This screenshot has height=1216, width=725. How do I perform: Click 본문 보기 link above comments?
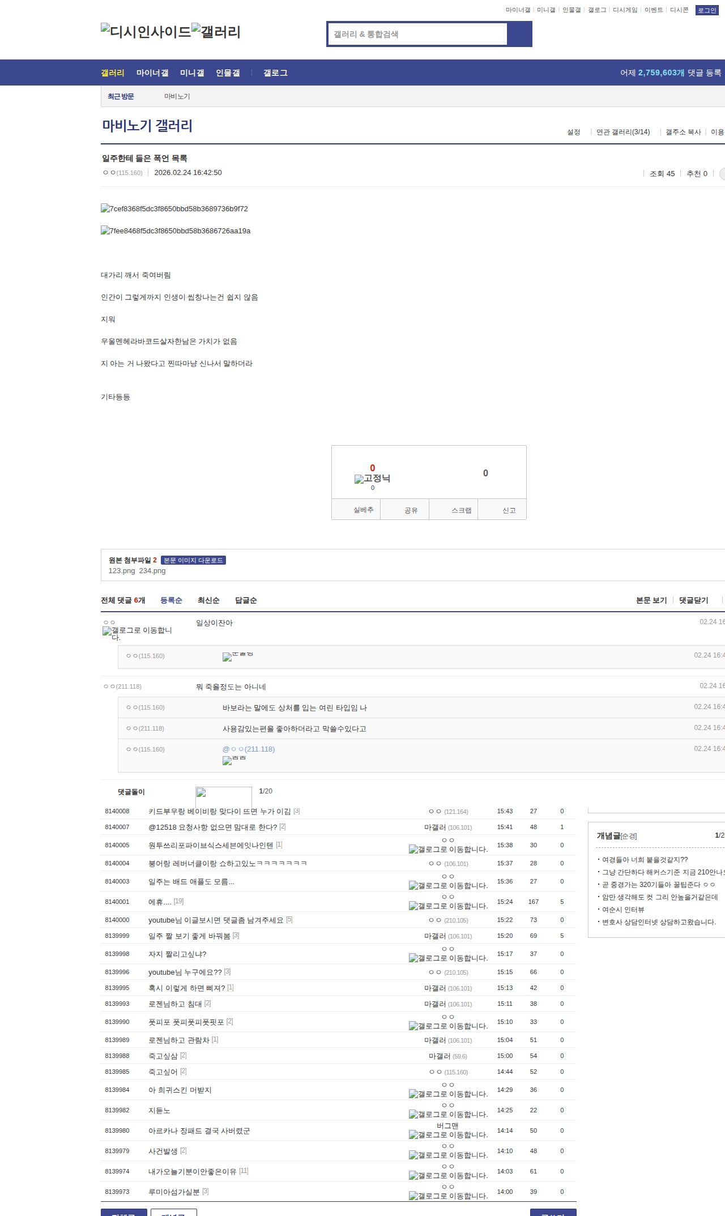(651, 600)
